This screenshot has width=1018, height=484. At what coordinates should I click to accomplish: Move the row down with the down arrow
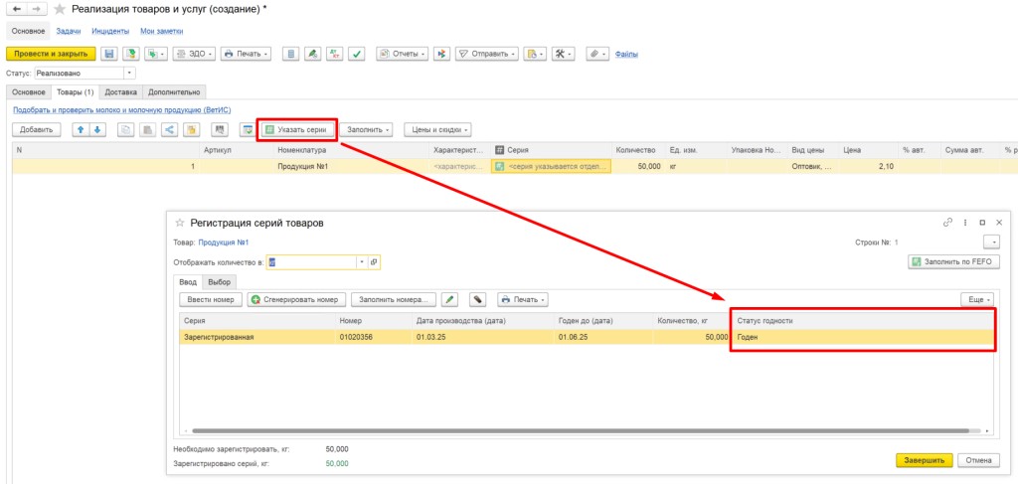click(97, 130)
